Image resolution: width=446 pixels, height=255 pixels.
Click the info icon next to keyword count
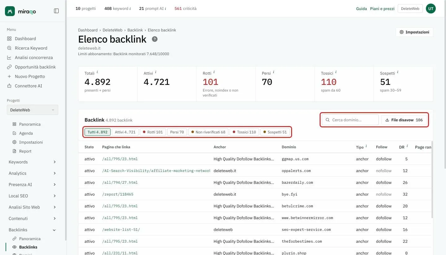130,9
